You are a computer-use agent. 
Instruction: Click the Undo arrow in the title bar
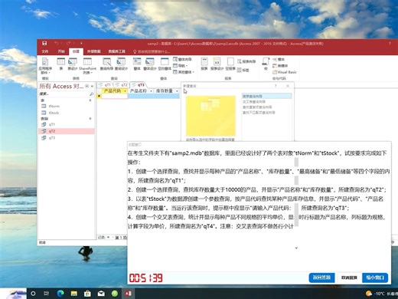pos(57,43)
